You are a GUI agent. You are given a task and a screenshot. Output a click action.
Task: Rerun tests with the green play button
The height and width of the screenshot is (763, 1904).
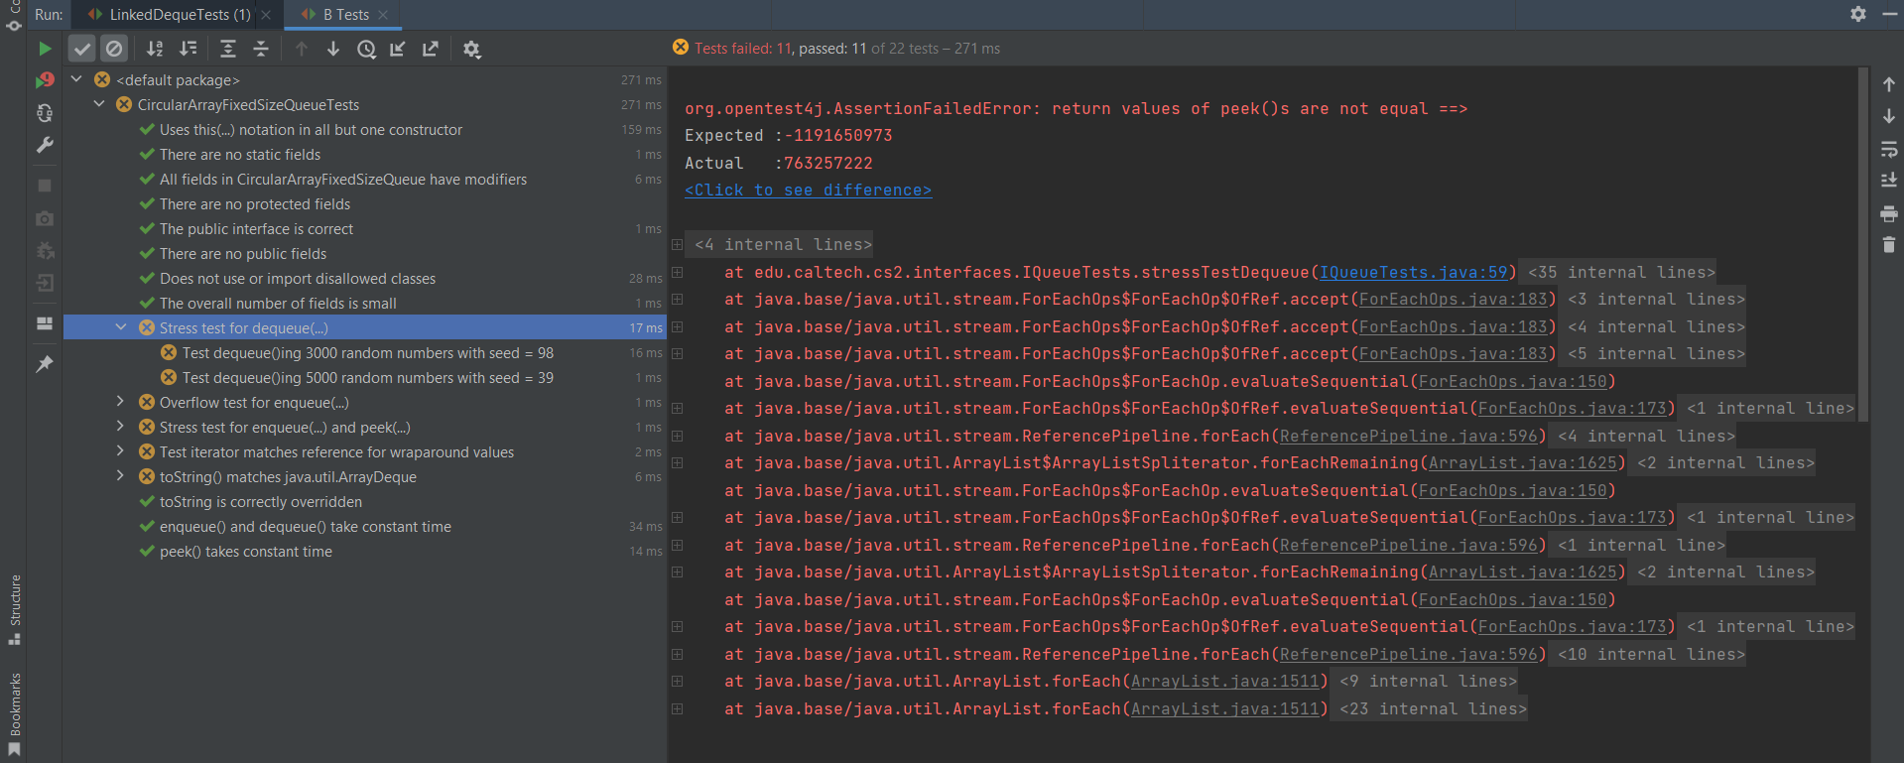pos(45,49)
